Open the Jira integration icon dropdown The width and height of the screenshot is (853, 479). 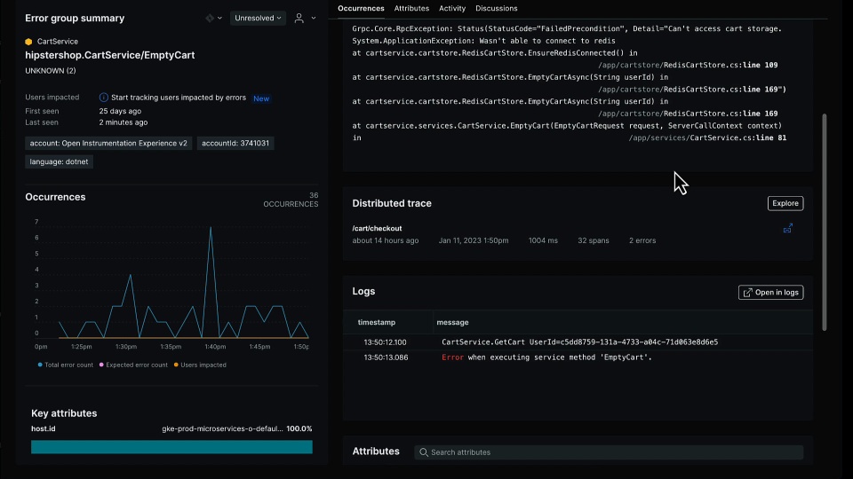pyautogui.click(x=211, y=18)
